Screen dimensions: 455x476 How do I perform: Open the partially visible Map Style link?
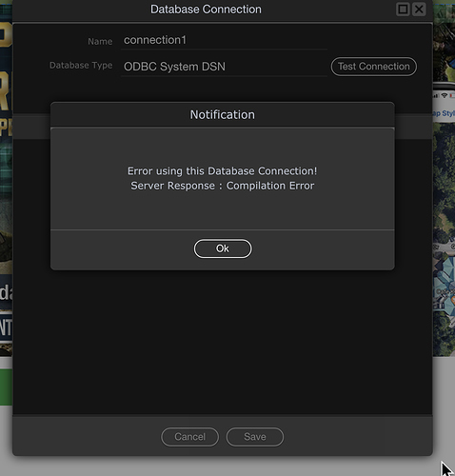click(444, 113)
